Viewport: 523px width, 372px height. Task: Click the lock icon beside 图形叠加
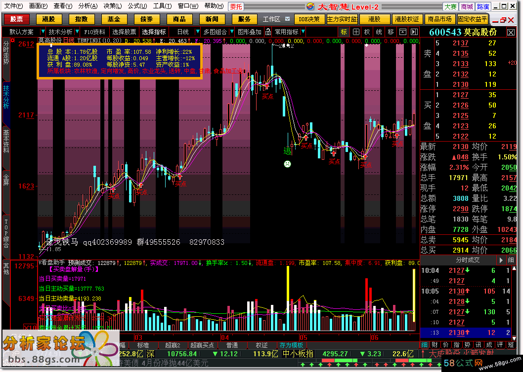pyautogui.click(x=268, y=32)
